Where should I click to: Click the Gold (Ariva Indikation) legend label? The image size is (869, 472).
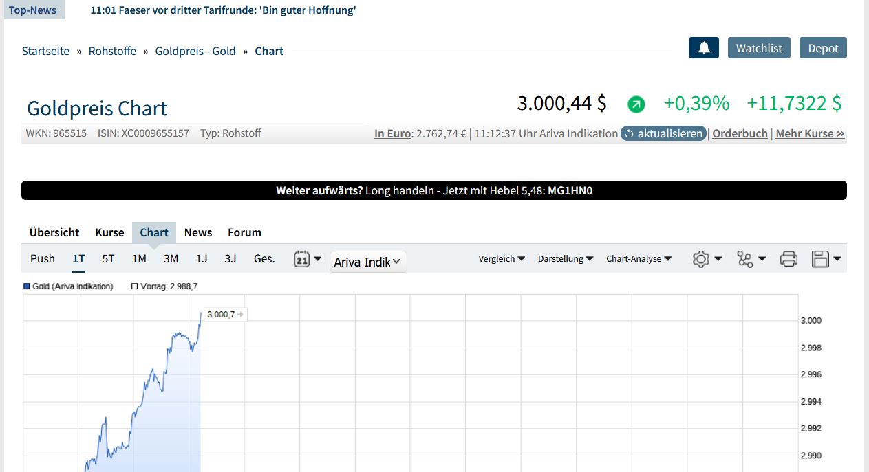click(x=73, y=286)
